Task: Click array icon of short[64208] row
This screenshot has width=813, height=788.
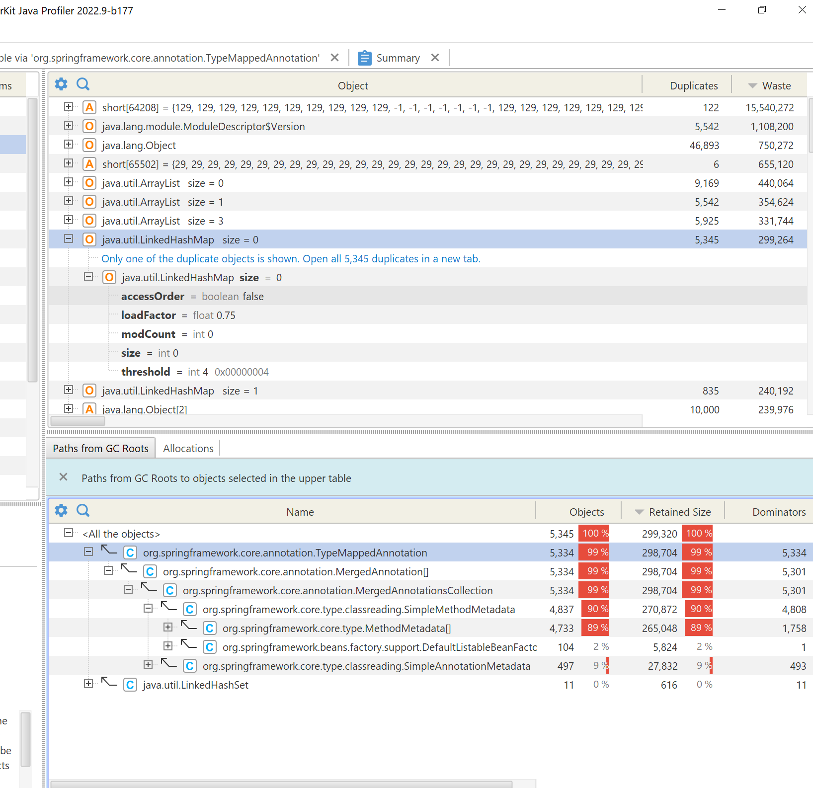Action: pos(89,107)
